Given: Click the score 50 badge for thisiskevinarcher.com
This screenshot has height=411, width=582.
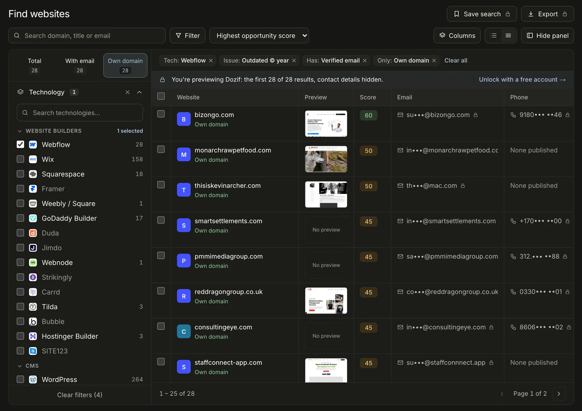Looking at the screenshot, I should click(x=368, y=186).
